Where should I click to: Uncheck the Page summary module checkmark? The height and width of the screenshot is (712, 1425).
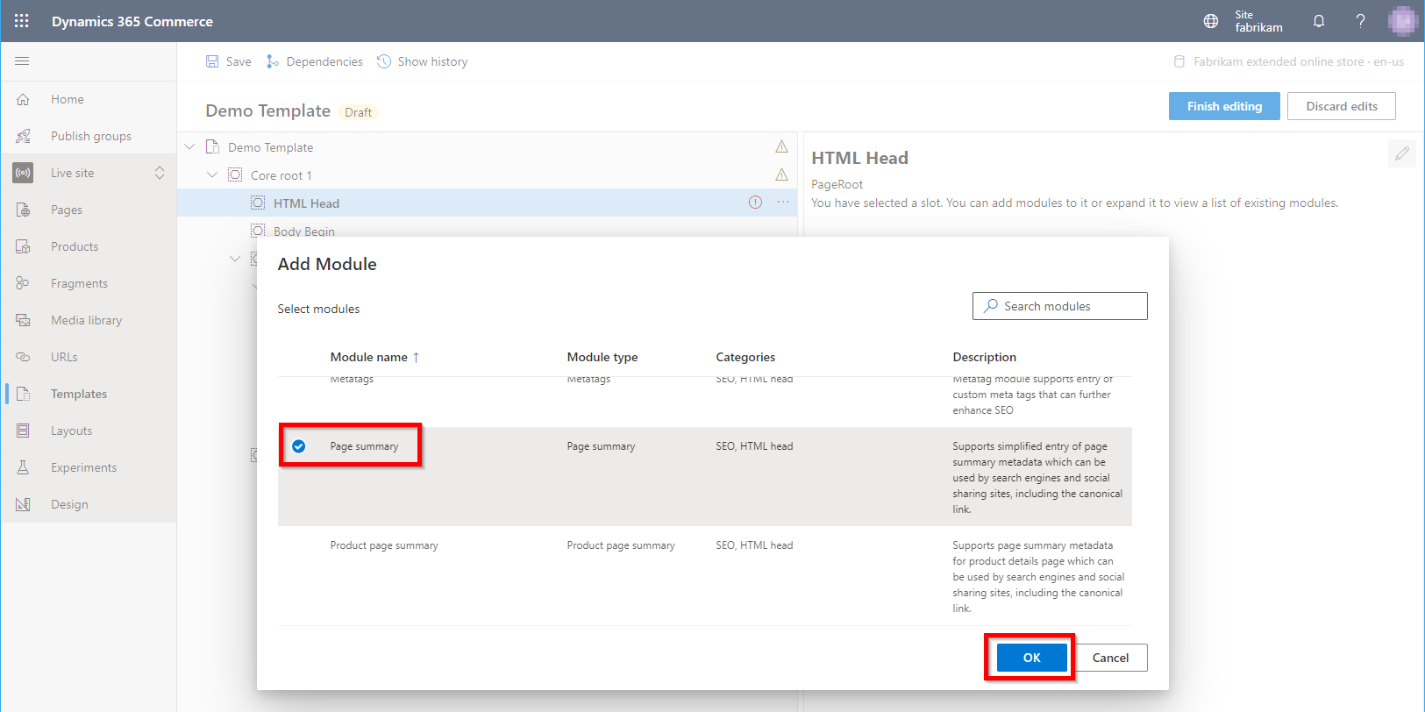tap(299, 446)
